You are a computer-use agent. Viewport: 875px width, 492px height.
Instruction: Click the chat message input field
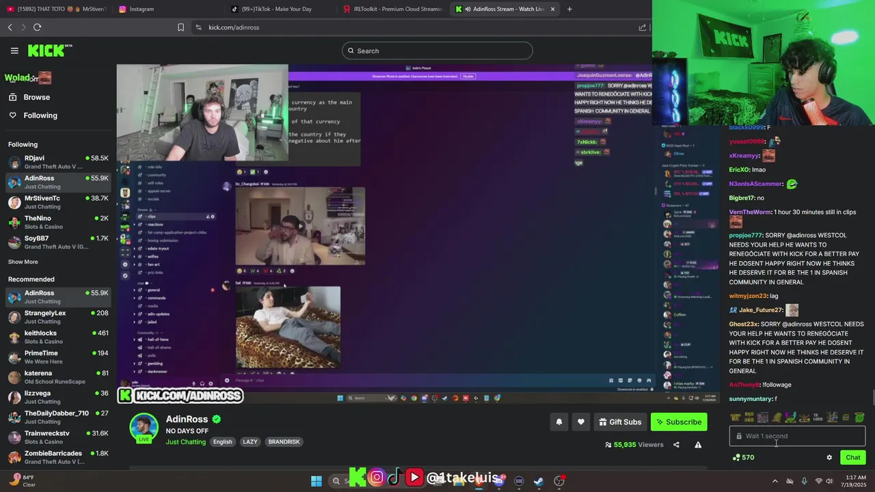(797, 436)
